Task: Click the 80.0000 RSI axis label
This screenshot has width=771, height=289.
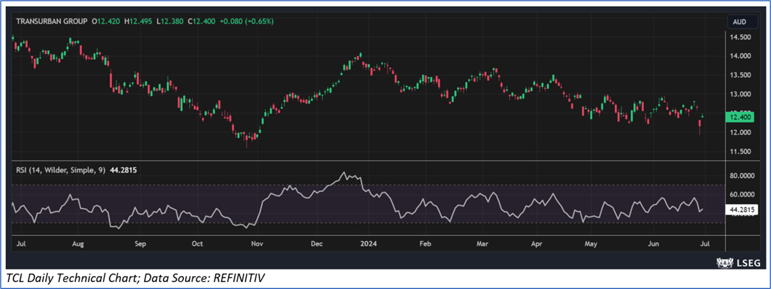Action: pyautogui.click(x=743, y=176)
